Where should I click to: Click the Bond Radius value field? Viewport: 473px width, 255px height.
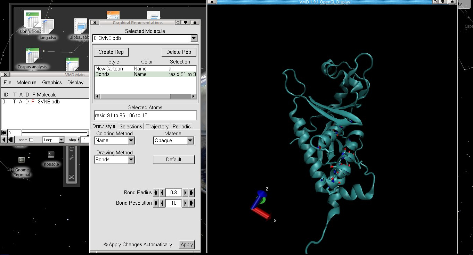(x=174, y=193)
